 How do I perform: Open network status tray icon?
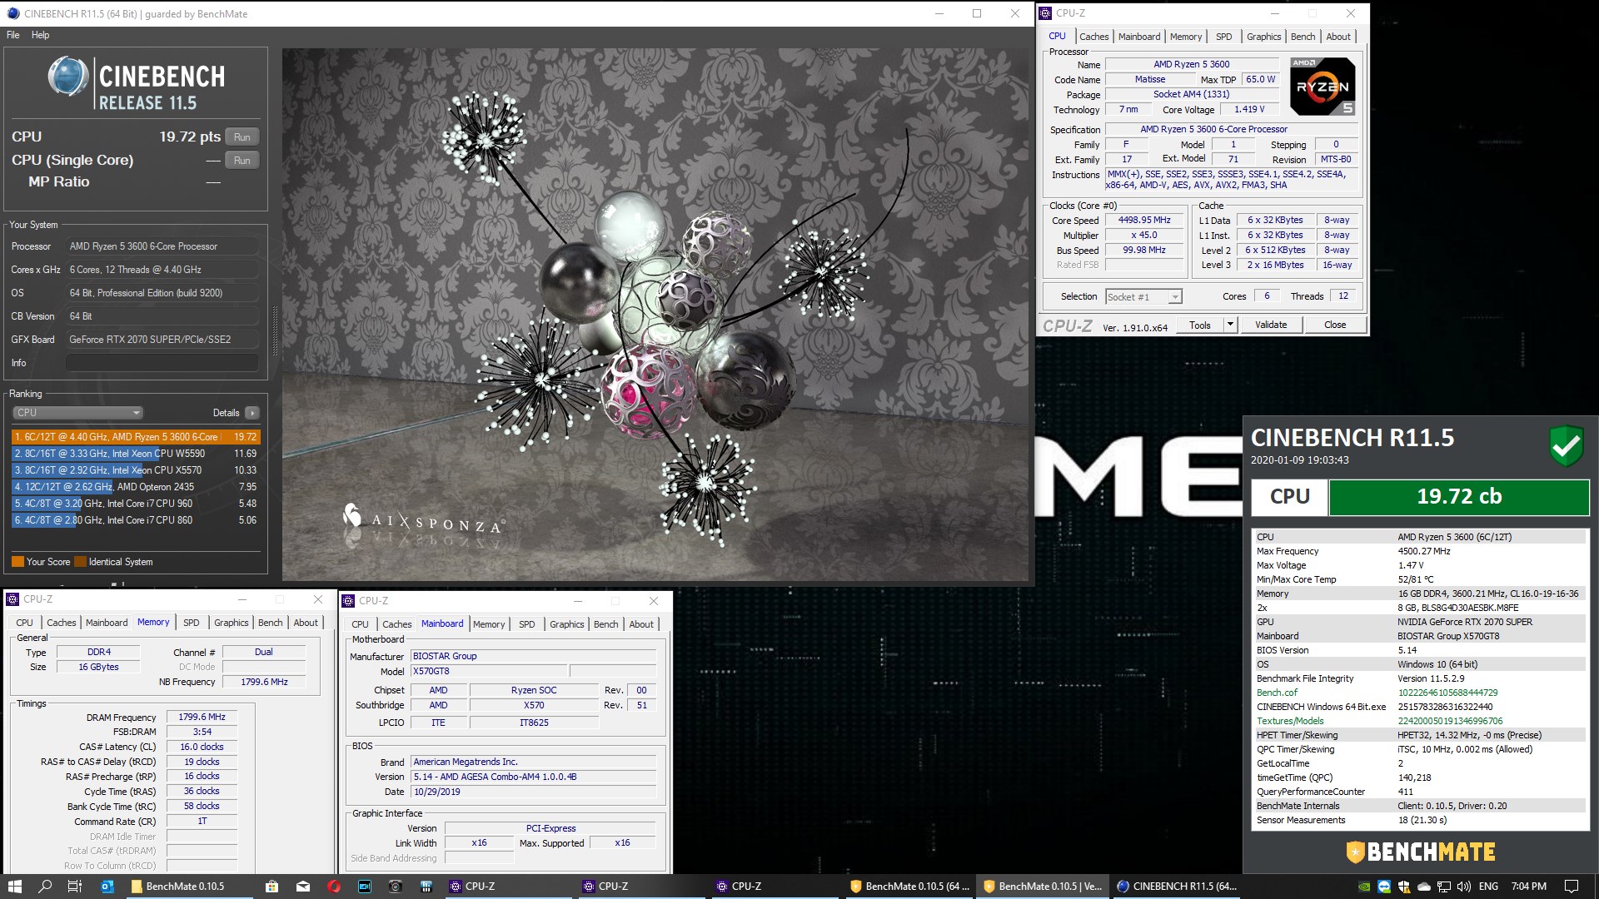click(1444, 887)
